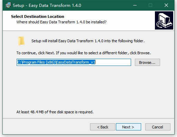Image resolution: width=177 pixels, height=137 pixels.
Task: Click inside the destination folder path field
Action: 74,62
